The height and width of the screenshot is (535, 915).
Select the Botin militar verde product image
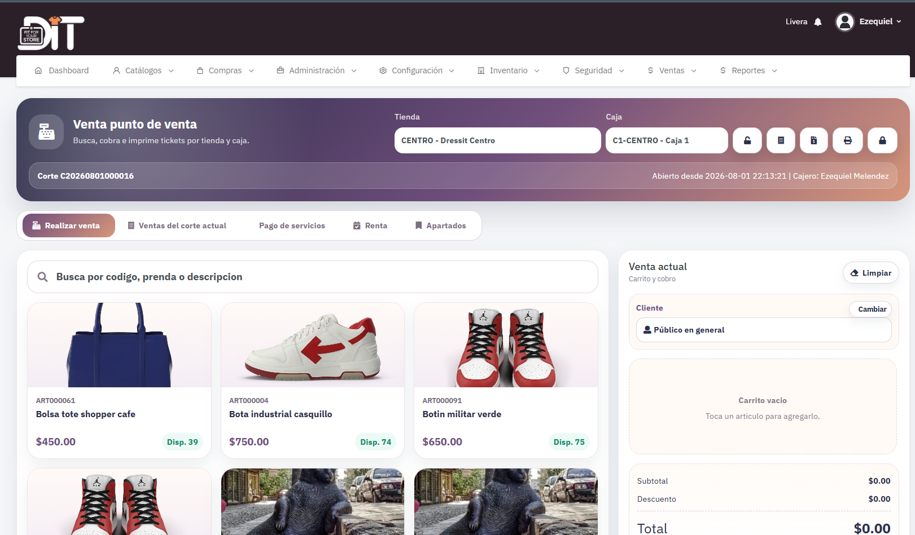coord(506,345)
